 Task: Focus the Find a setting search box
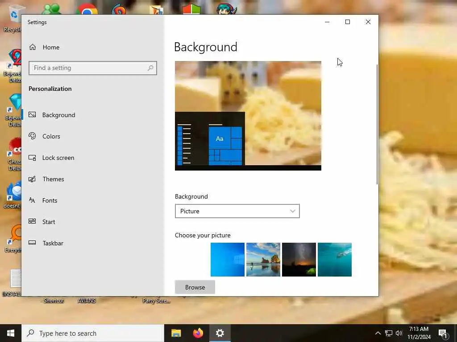[x=93, y=68]
